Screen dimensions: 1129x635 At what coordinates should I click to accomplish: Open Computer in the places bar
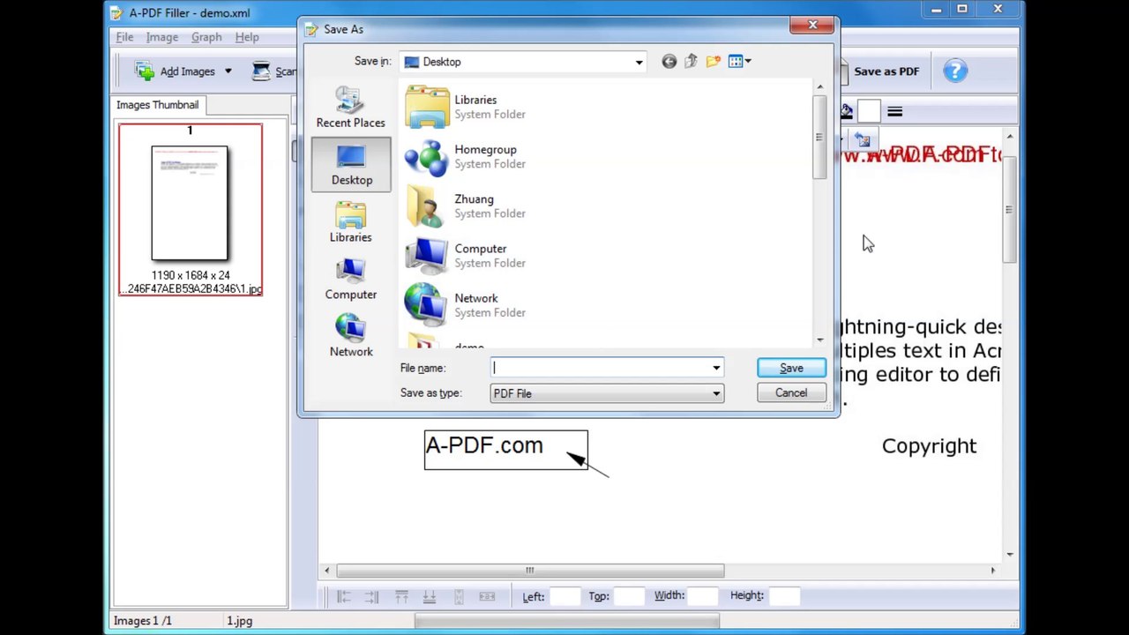tap(350, 280)
